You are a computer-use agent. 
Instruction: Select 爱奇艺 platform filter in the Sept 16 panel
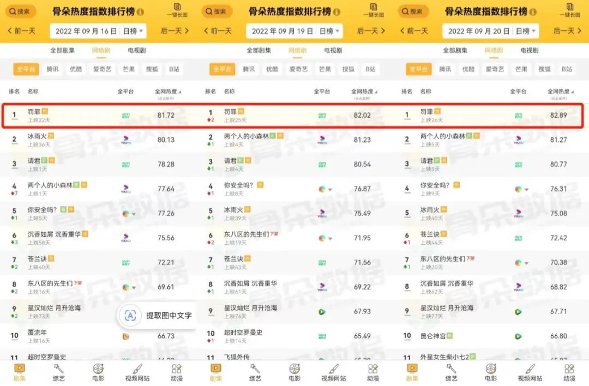tap(102, 69)
